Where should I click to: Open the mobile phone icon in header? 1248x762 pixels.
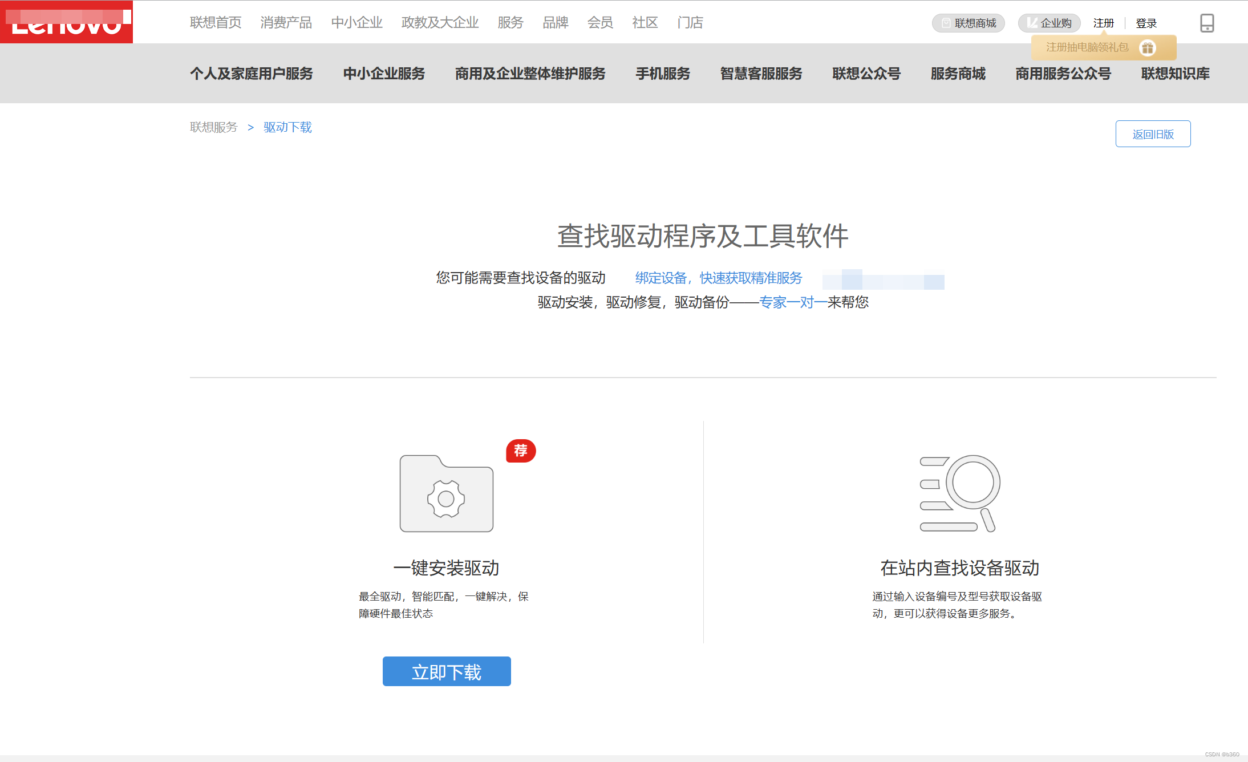coord(1206,23)
